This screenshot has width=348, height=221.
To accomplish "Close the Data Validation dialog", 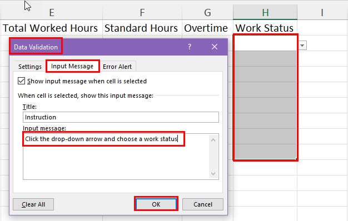I will pyautogui.click(x=215, y=47).
